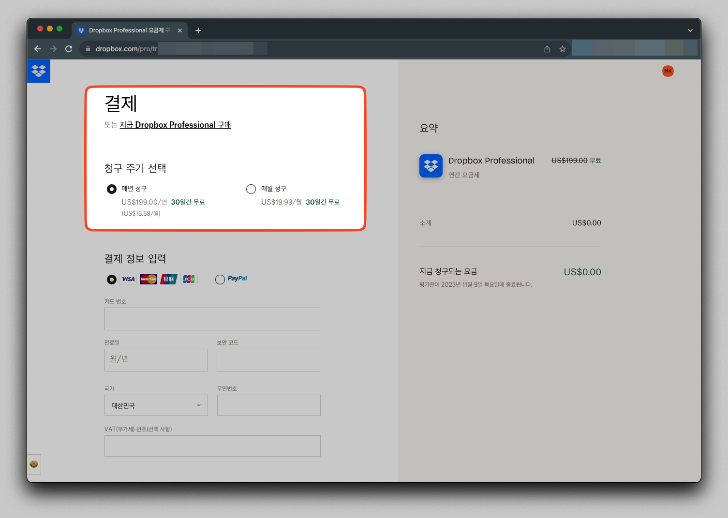The image size is (728, 518).
Task: Bookmark this page with the star icon
Action: 563,49
